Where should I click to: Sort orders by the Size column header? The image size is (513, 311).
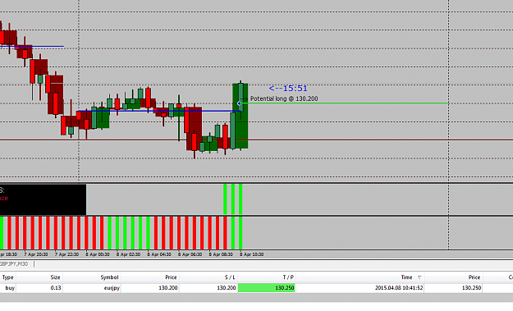pyautogui.click(x=55, y=277)
